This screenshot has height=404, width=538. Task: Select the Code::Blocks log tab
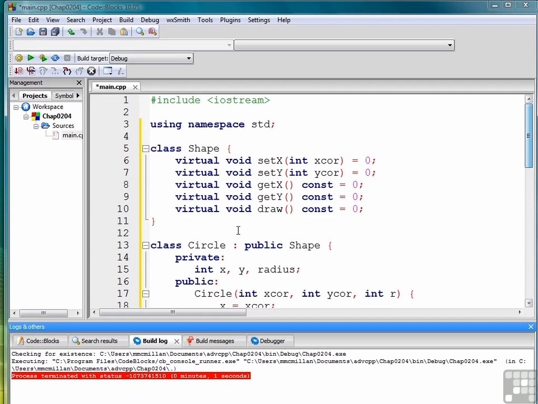39,341
